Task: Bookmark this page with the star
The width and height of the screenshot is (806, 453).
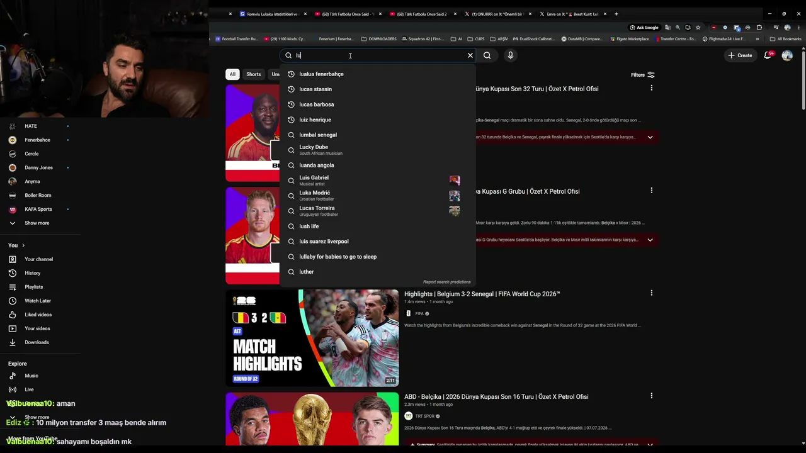Action: tap(698, 28)
